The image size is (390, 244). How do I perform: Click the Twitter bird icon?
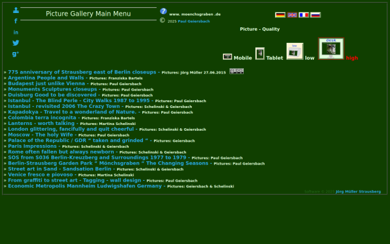(x=16, y=43)
